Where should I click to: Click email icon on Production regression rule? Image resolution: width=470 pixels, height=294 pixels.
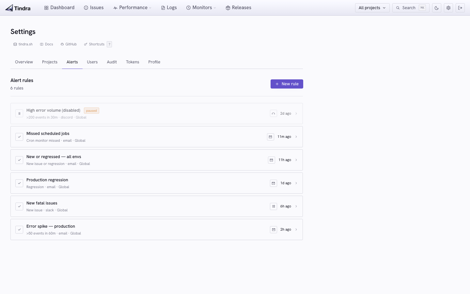click(274, 183)
